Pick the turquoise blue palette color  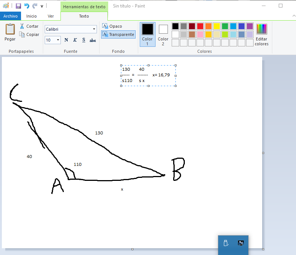coord(233,26)
